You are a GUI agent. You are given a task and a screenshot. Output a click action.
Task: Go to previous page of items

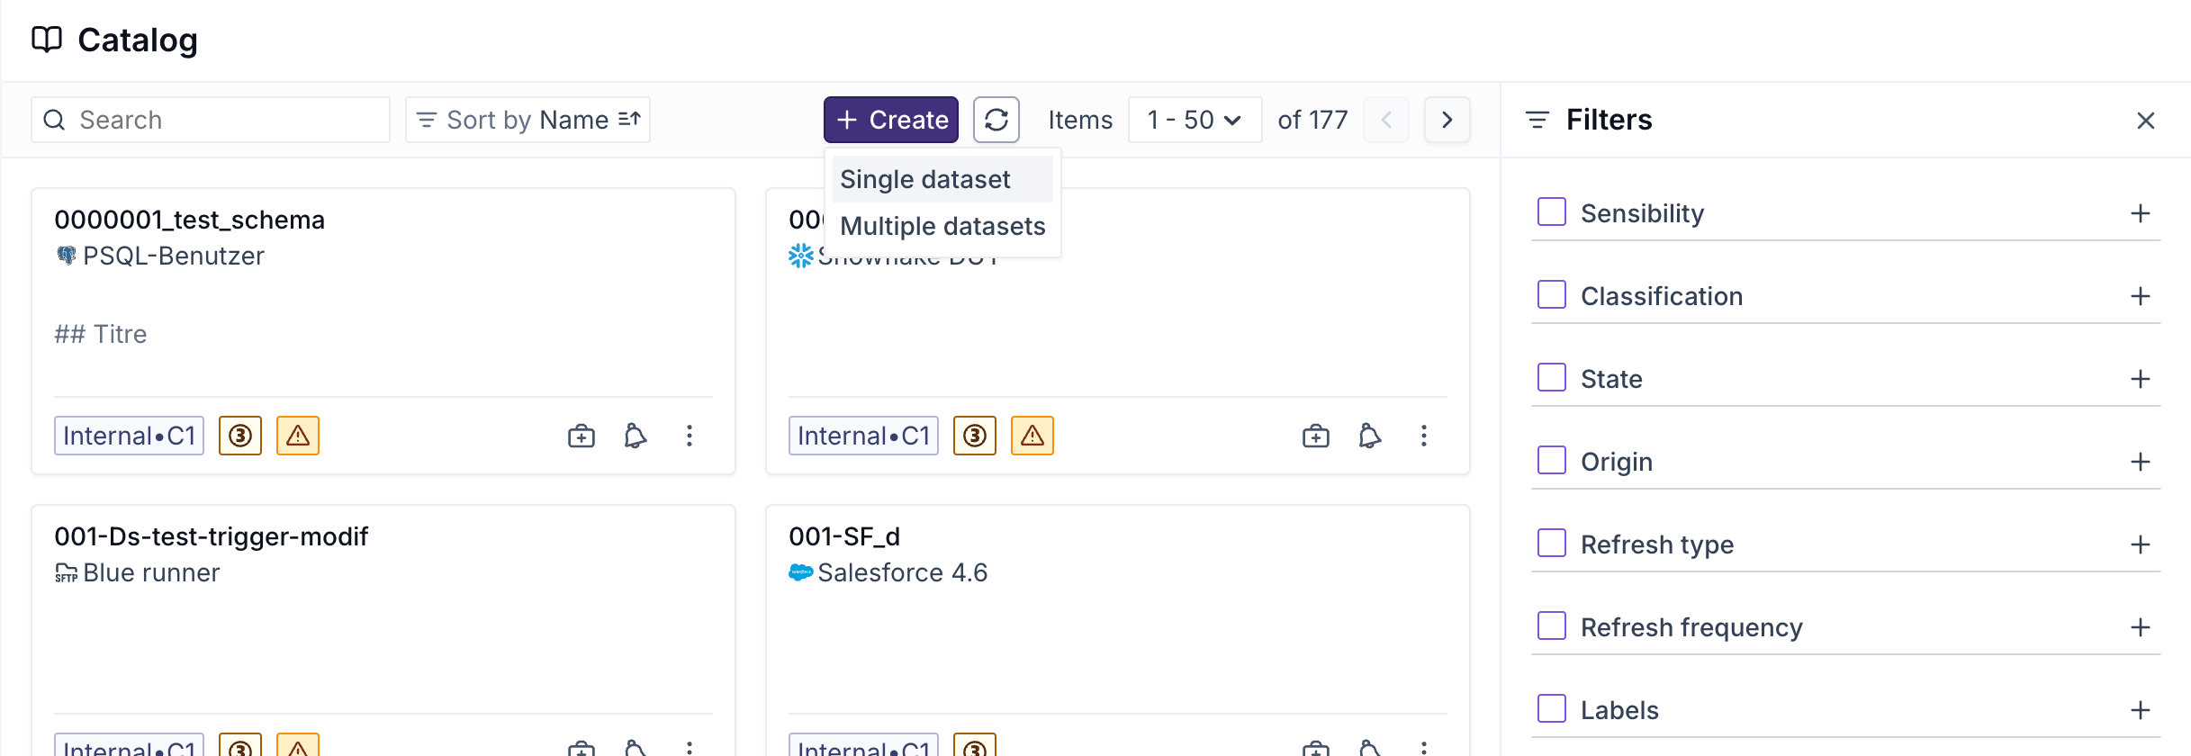point(1386,120)
